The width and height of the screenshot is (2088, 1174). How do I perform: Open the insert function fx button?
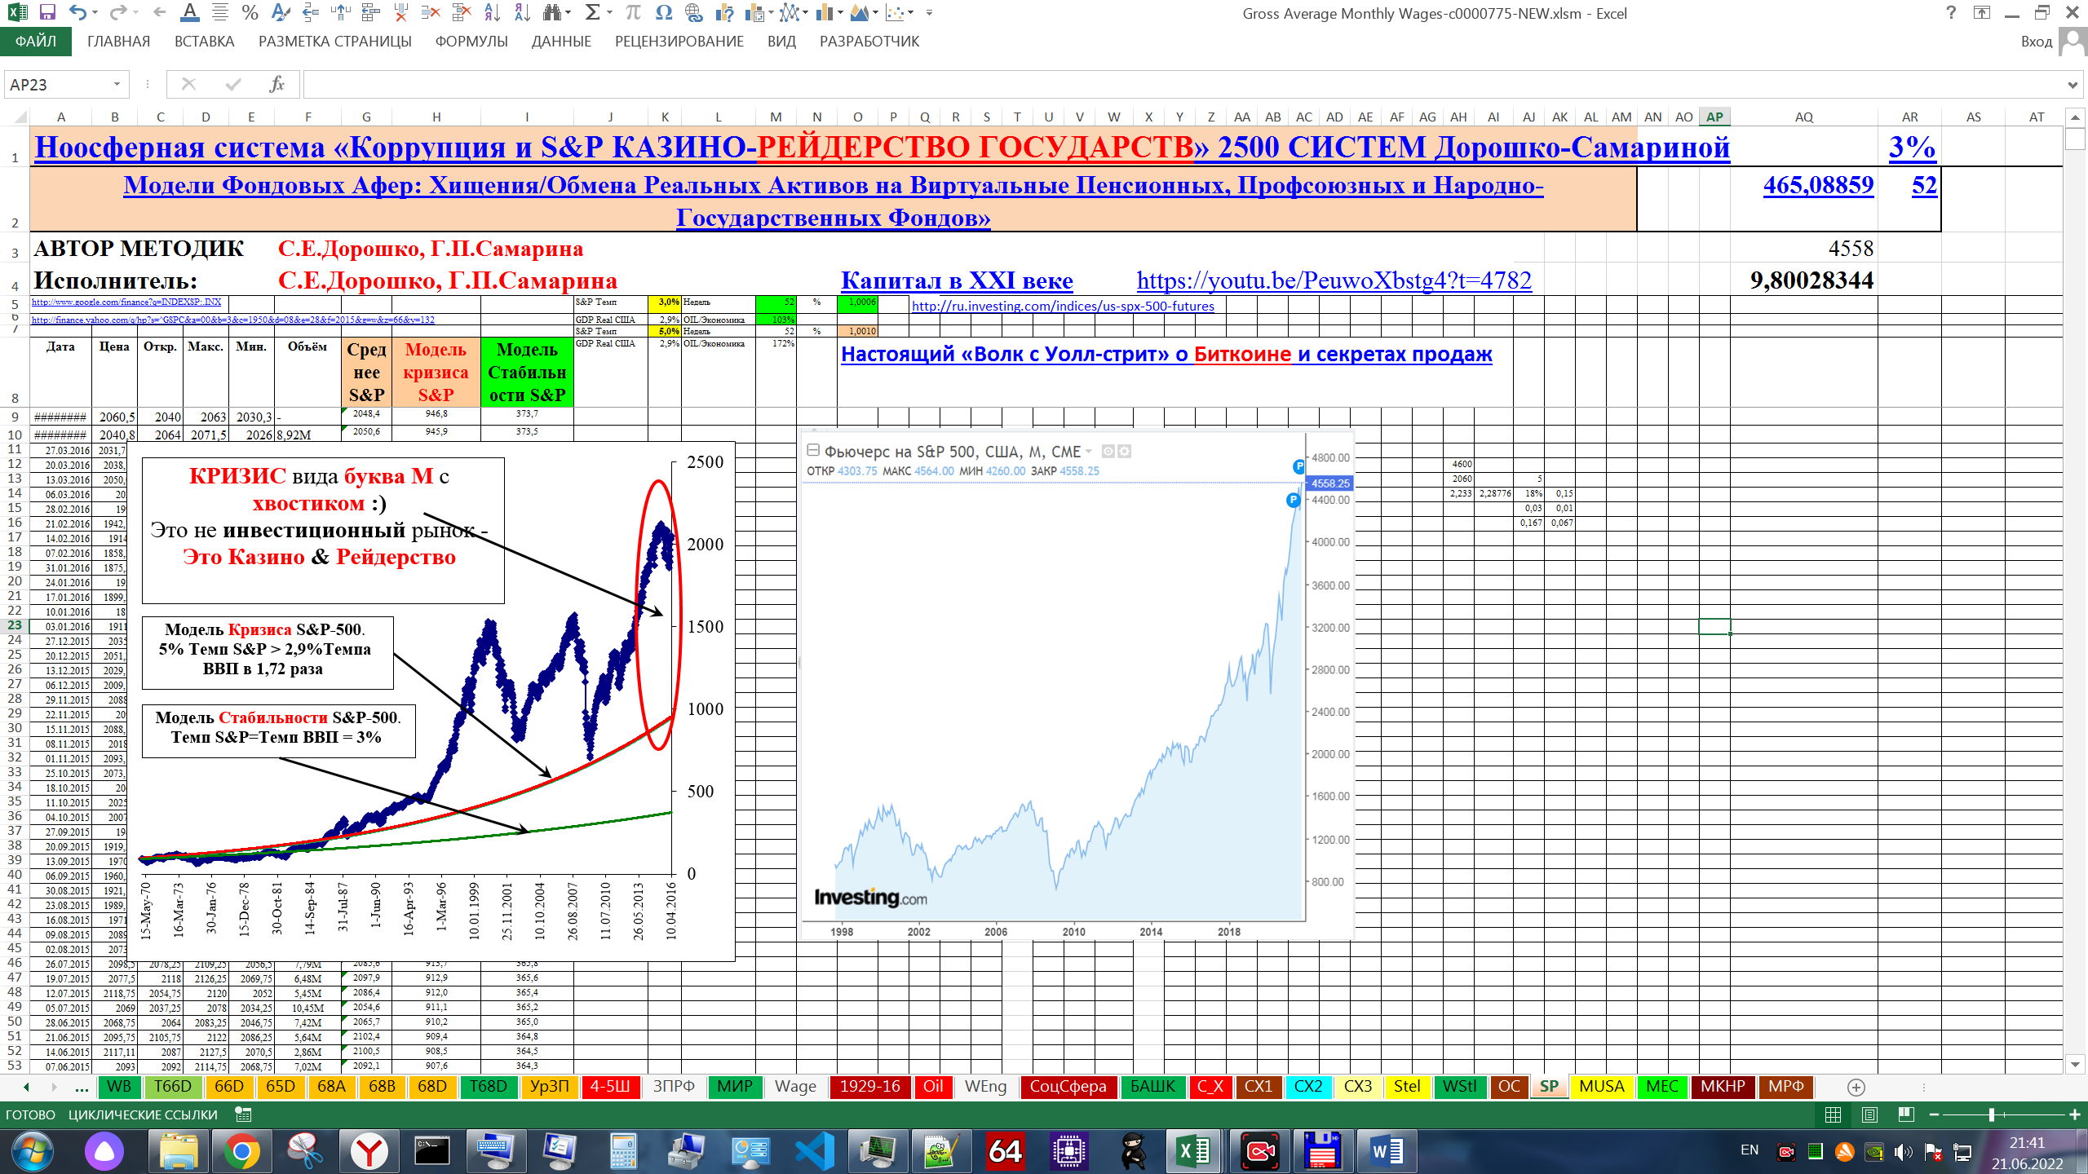tap(276, 84)
